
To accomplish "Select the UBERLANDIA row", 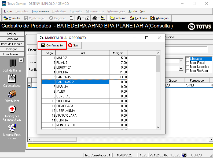I will click(x=84, y=111).
